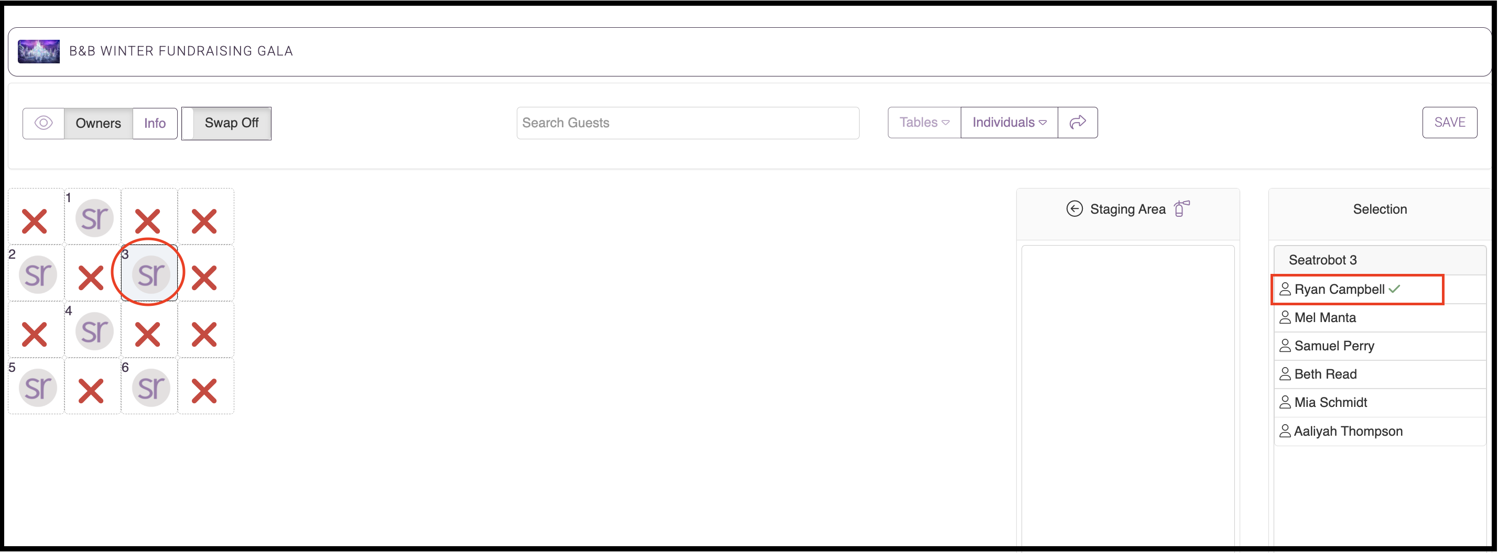This screenshot has height=553, width=1498.
Task: Click the Staging Area heading text
Action: [x=1127, y=209]
